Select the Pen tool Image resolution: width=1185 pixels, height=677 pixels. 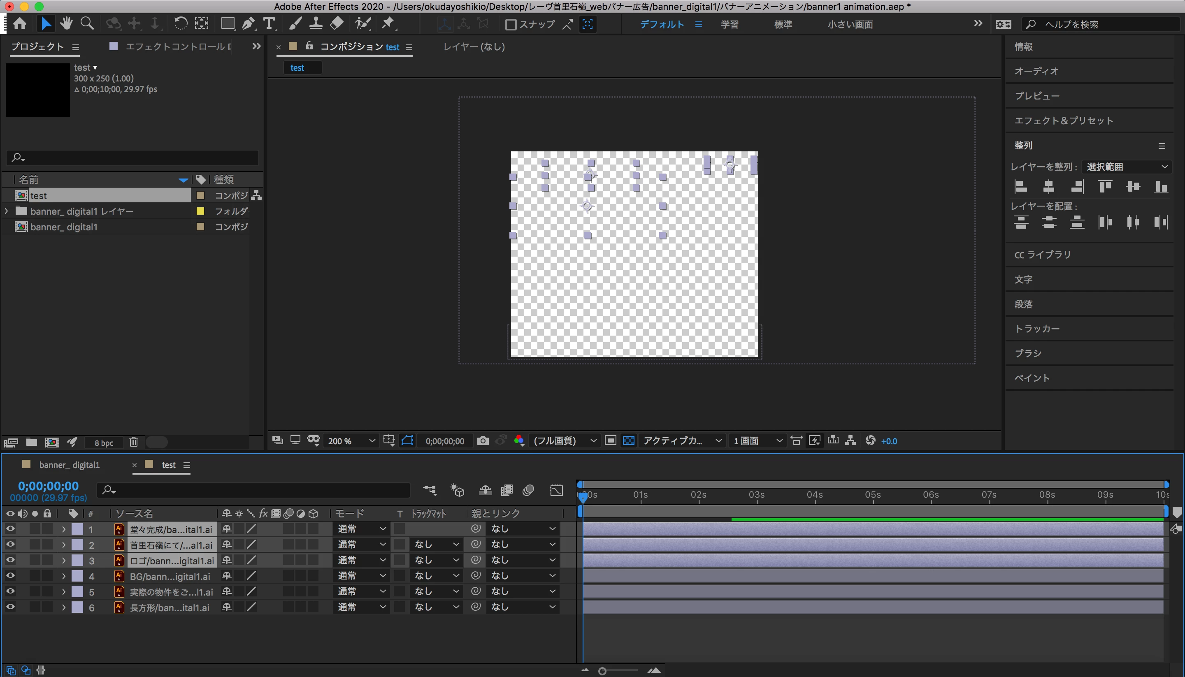(249, 23)
